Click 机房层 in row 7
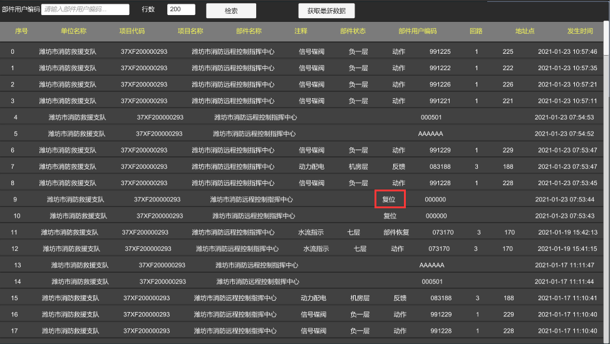Screen dimensions: 610x344 pos(358,167)
